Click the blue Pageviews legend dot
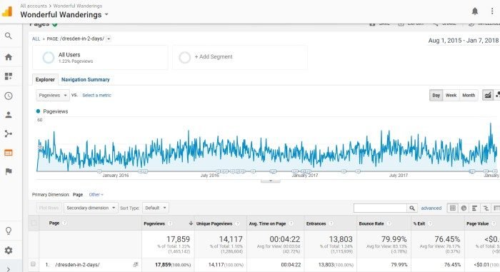The height and width of the screenshot is (272, 500). point(39,111)
